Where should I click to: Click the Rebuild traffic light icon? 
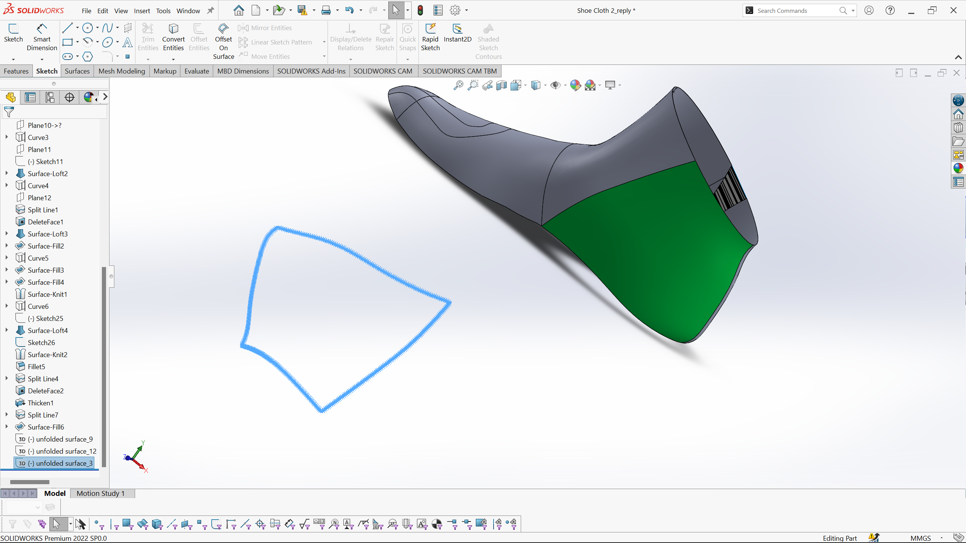420,11
